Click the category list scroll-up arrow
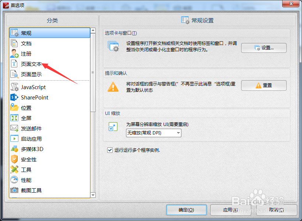This screenshot has height=221, width=302. [x=93, y=31]
